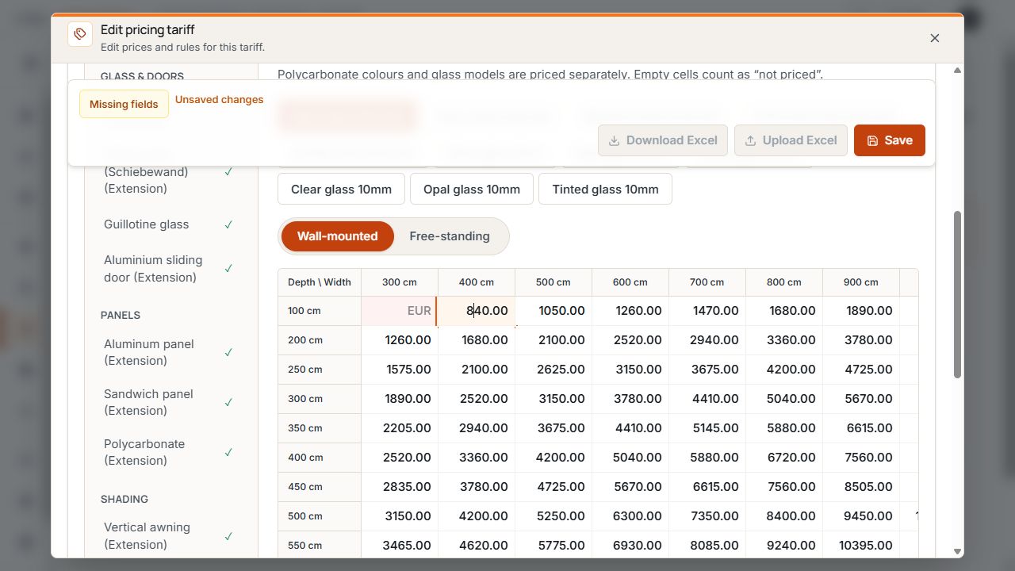
Task: Click the PANELS section heading in sidebar
Action: (x=121, y=315)
